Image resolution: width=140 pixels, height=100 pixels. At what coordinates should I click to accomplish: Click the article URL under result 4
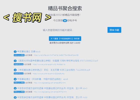point(50,83)
